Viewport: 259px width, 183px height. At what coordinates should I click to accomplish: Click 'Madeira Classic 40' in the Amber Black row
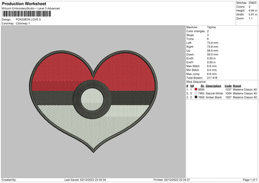tap(245, 98)
